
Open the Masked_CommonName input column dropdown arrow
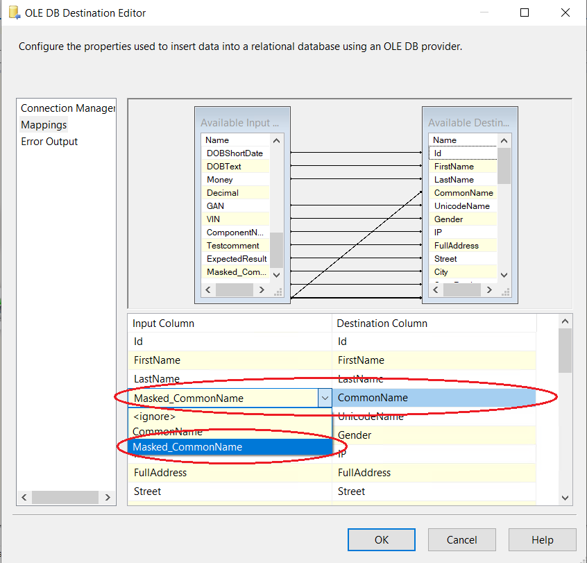[x=324, y=398]
